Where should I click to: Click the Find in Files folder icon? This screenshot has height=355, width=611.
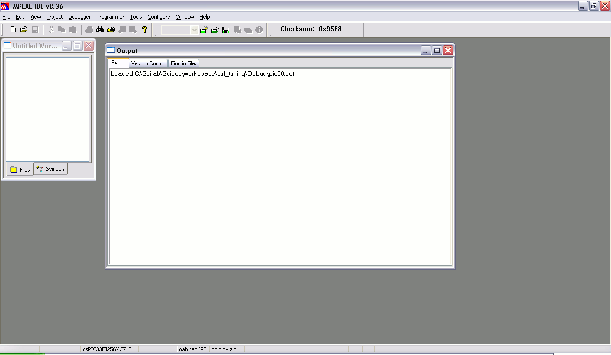click(111, 30)
